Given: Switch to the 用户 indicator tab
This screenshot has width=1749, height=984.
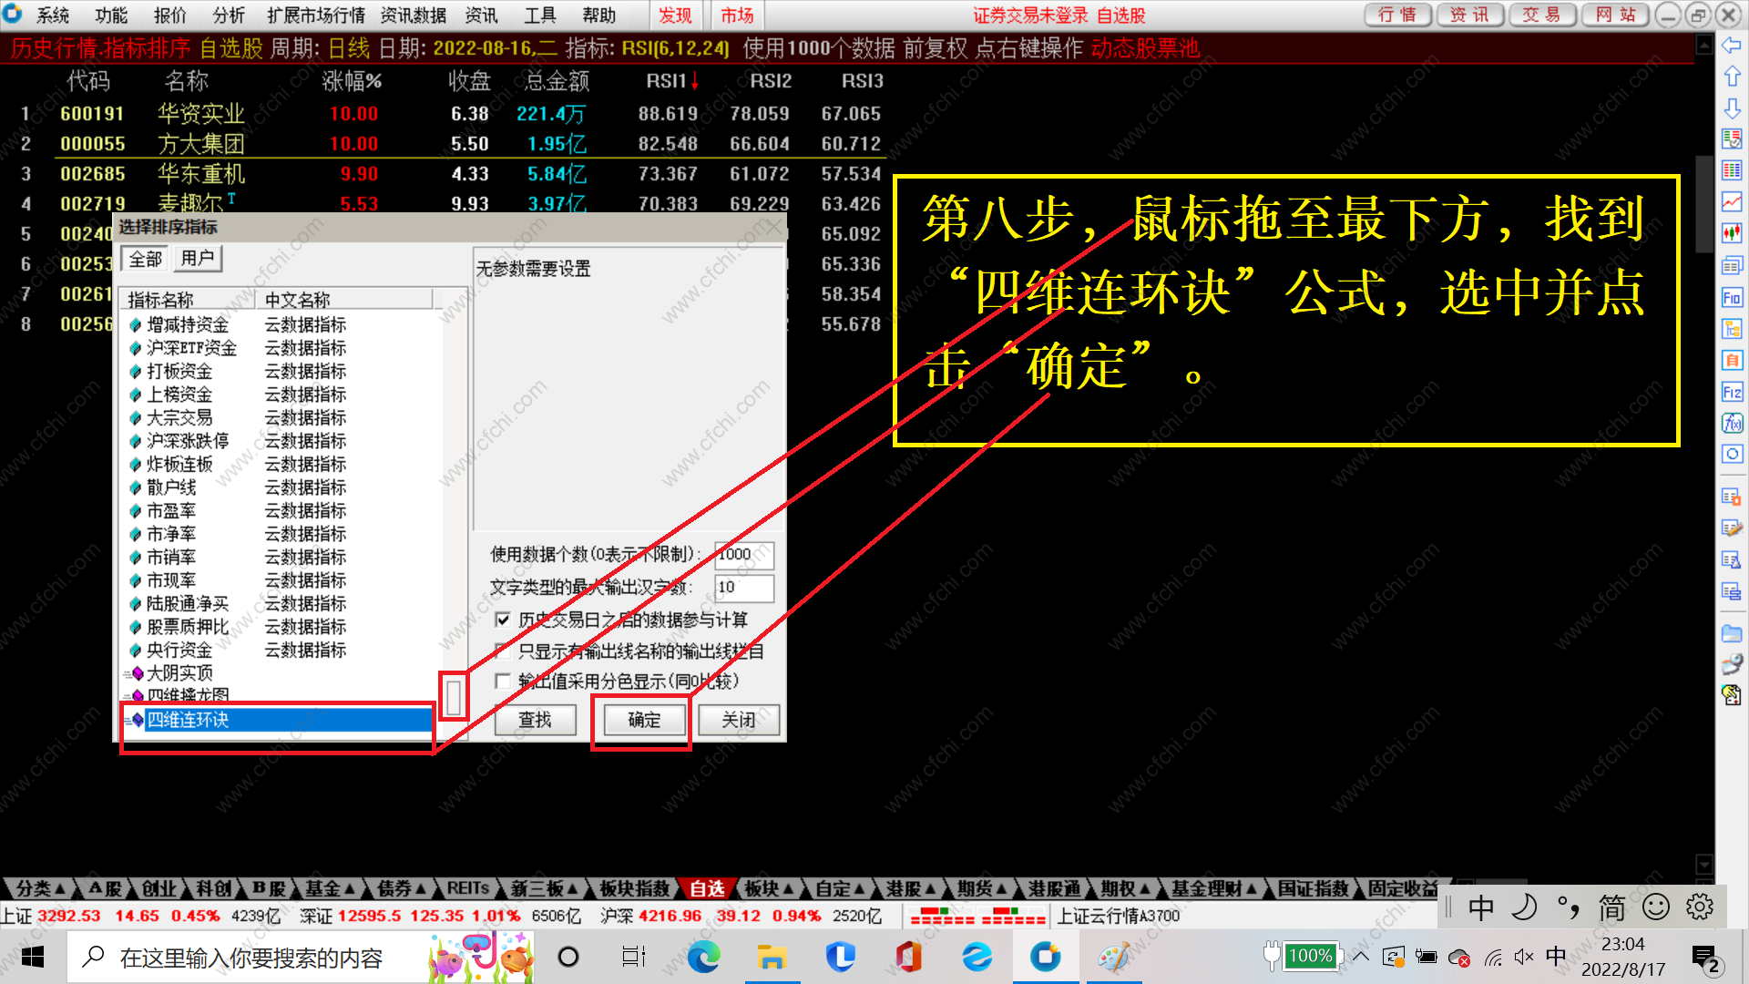Looking at the screenshot, I should click(x=197, y=259).
